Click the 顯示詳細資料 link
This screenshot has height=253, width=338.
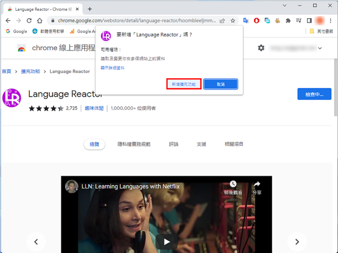coord(113,68)
